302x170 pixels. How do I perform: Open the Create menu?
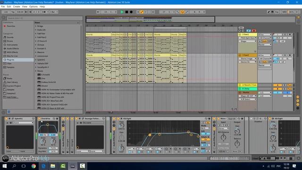click(17, 7)
